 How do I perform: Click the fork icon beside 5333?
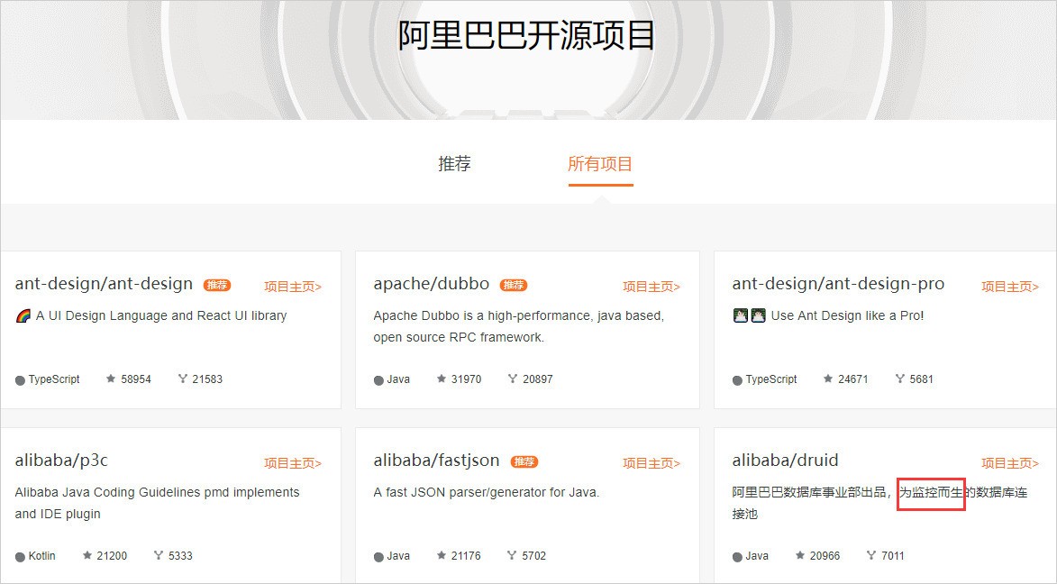point(159,556)
